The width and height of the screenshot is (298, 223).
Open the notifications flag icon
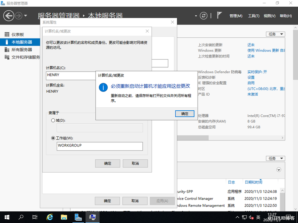(219, 15)
